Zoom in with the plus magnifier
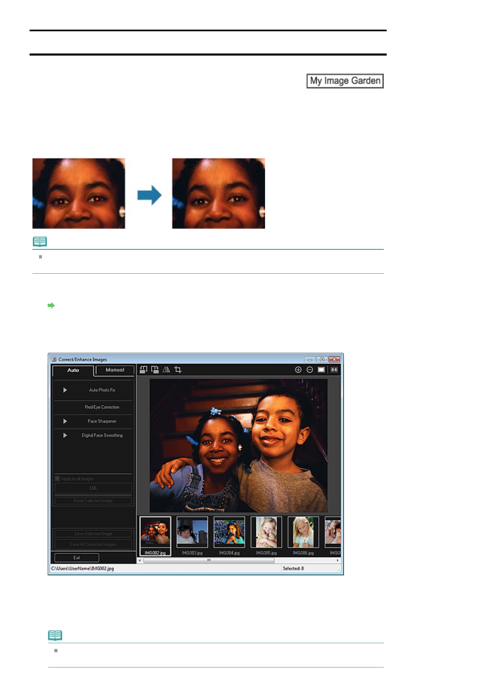The image size is (489, 693). [x=298, y=370]
